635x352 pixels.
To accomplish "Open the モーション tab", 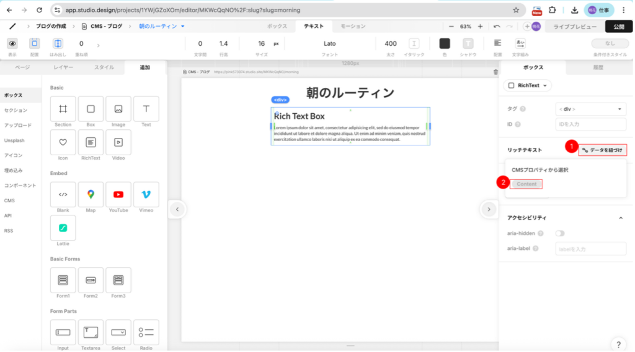I will [353, 27].
